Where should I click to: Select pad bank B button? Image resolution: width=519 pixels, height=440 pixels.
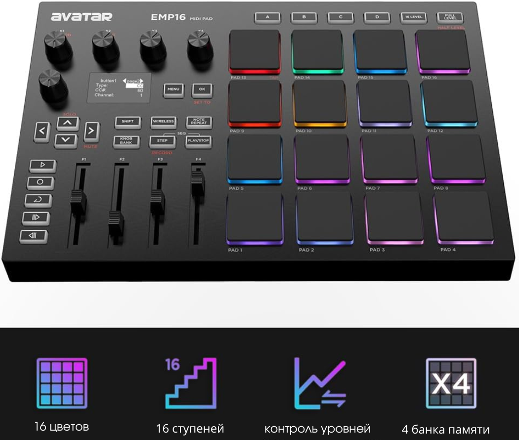(x=304, y=17)
